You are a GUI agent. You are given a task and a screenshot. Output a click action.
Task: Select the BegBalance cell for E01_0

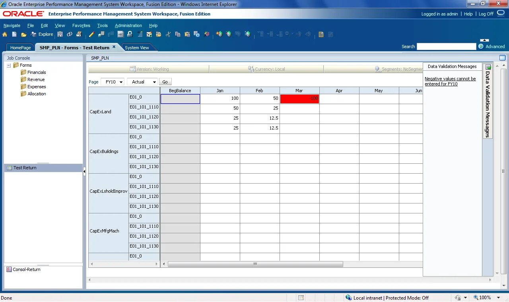[x=180, y=99]
